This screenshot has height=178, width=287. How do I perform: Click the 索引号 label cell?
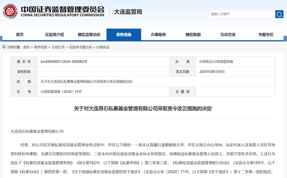tap(24, 62)
